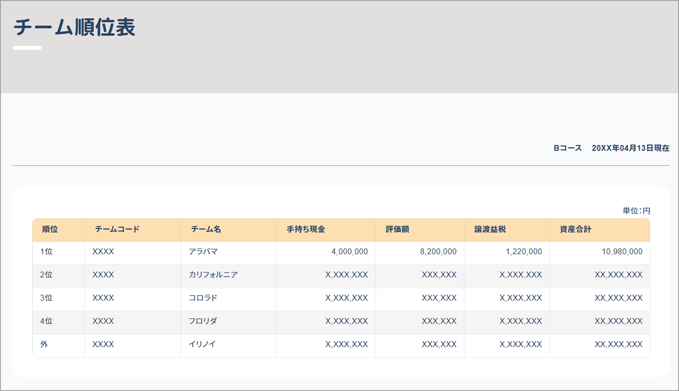Click 資産合計 value in フロリダ row
679x391 pixels.
pyautogui.click(x=619, y=321)
